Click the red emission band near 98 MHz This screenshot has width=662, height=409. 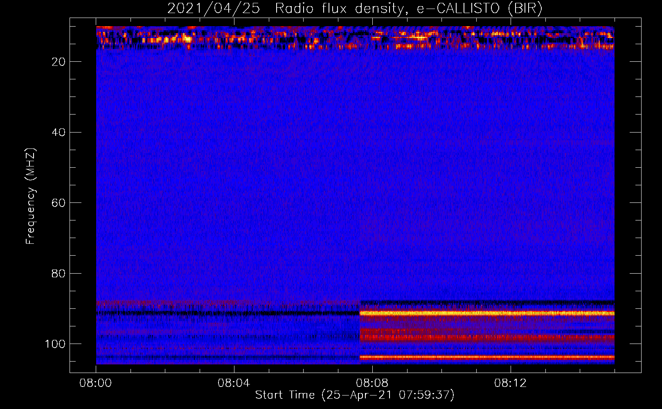pos(487,338)
